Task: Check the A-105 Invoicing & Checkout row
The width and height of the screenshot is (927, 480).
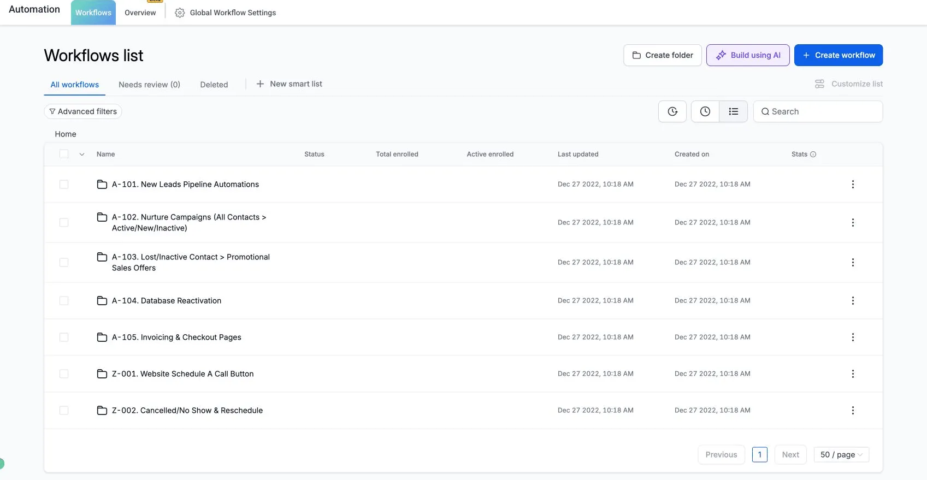Action: tap(64, 337)
